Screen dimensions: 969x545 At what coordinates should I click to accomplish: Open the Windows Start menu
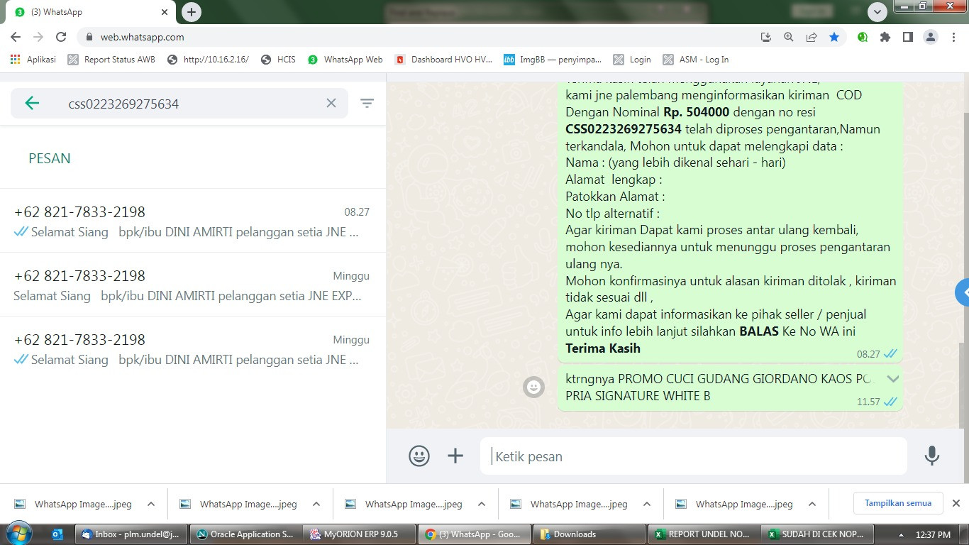click(x=18, y=534)
